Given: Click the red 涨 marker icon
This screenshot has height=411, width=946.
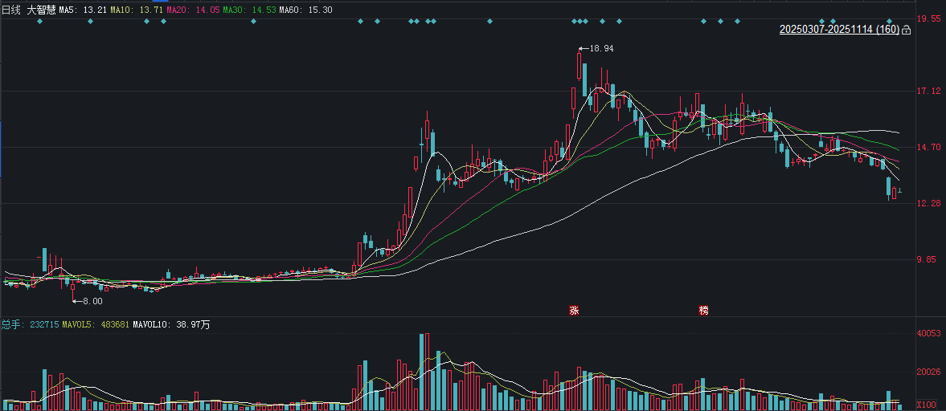Looking at the screenshot, I should (x=574, y=310).
